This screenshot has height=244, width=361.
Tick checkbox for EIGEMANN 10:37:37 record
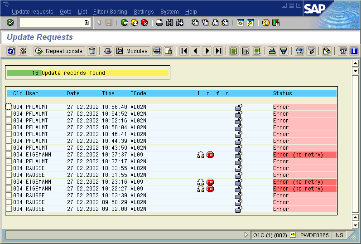(x=9, y=154)
